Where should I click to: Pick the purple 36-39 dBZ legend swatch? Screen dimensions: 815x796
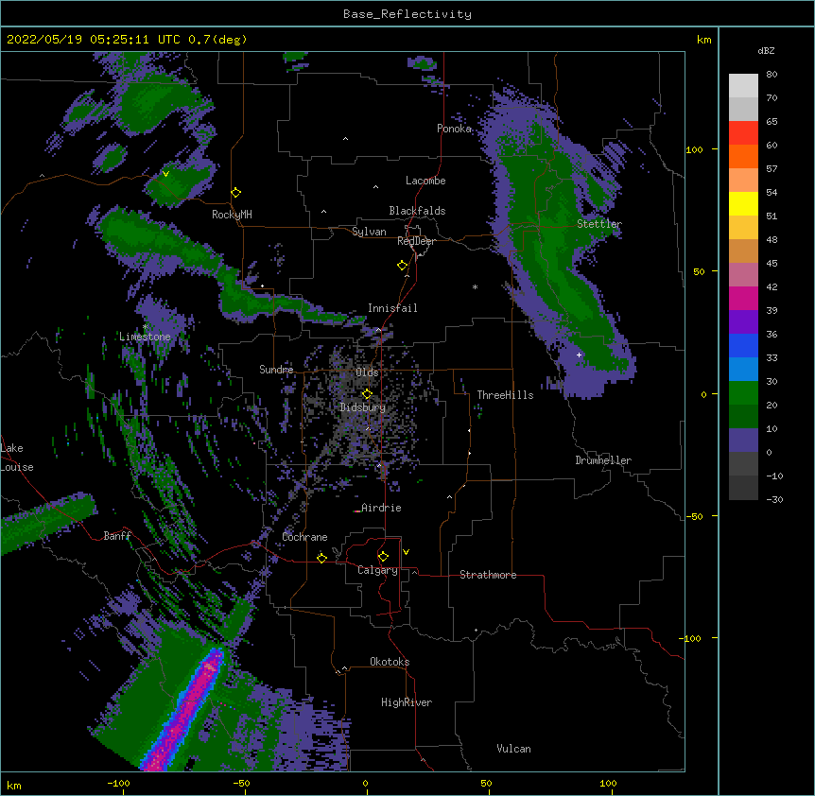pyautogui.click(x=743, y=322)
